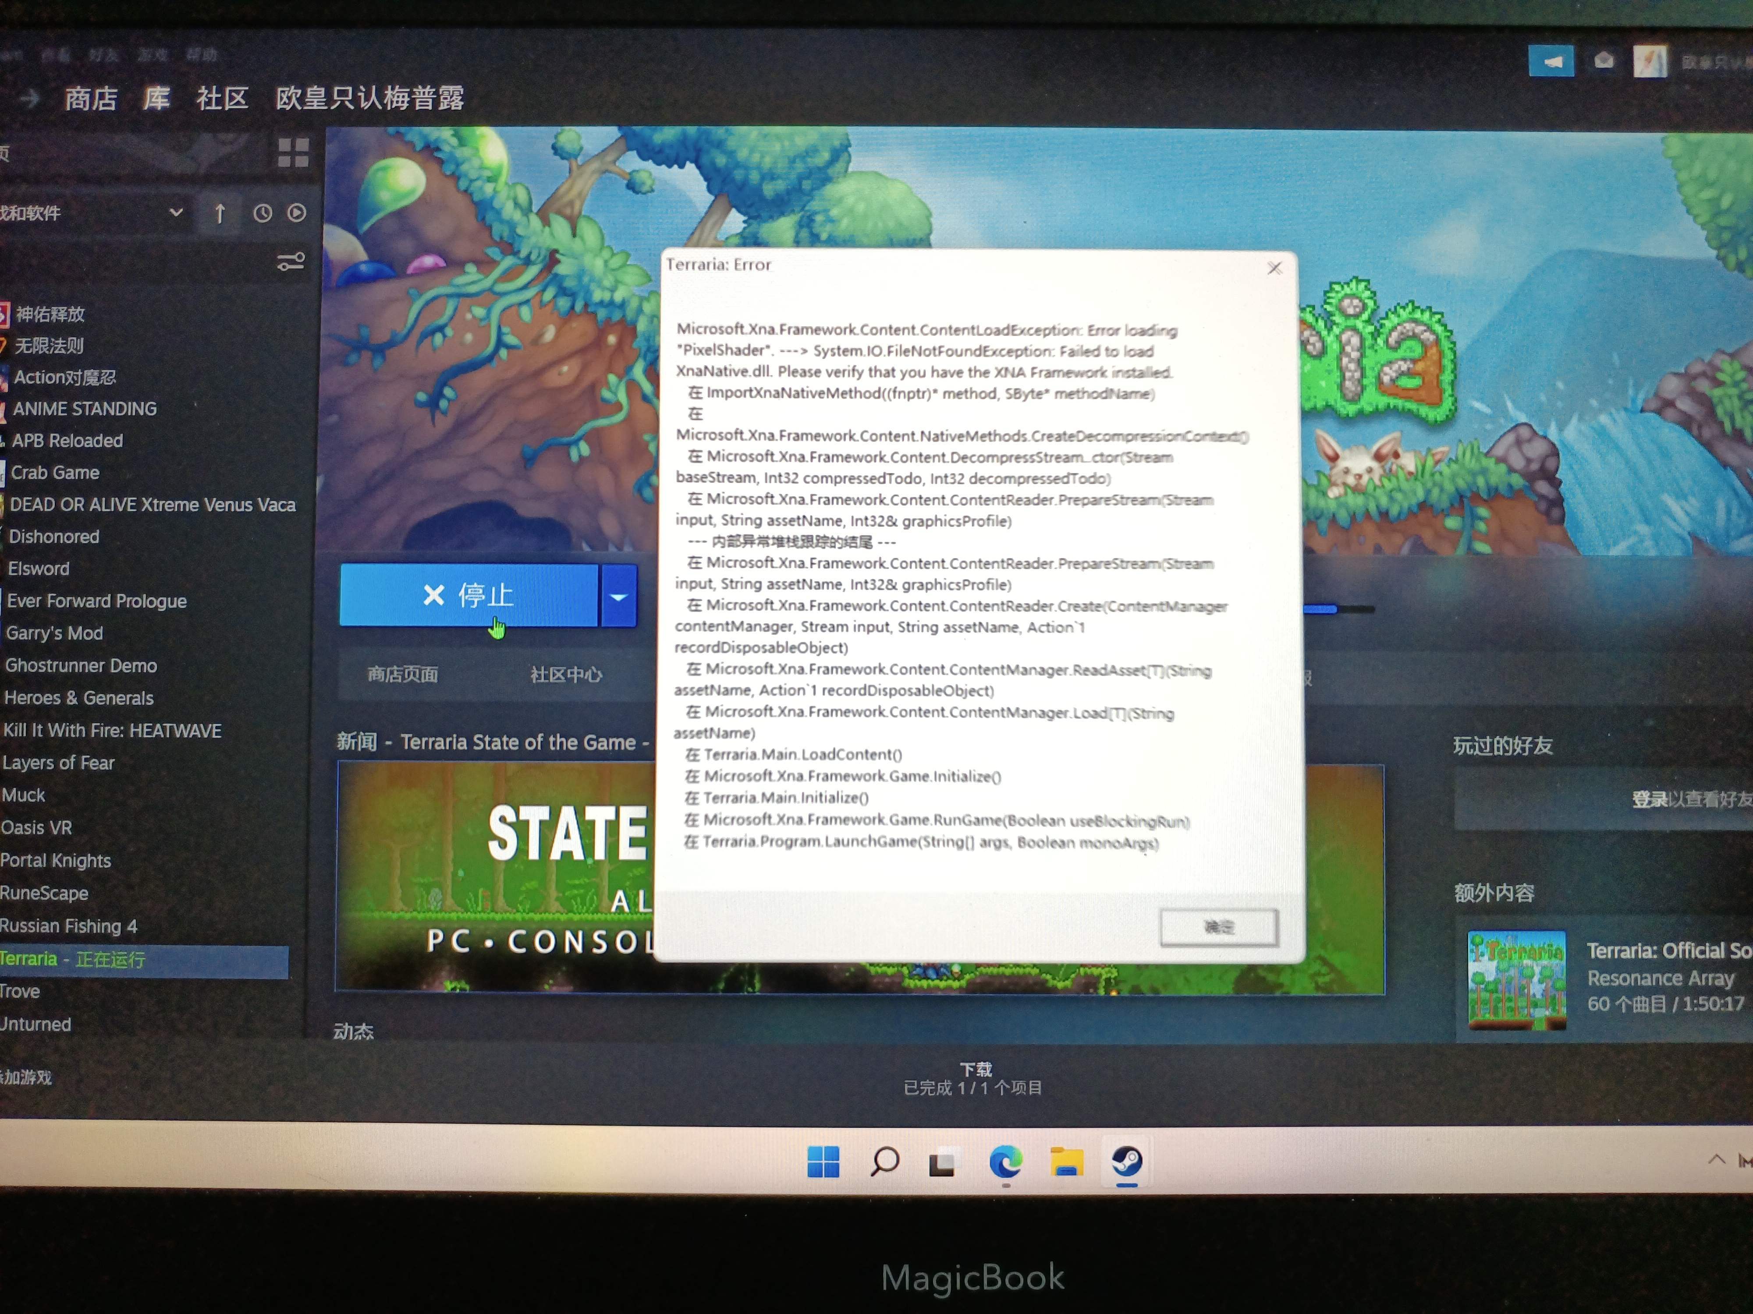Viewport: 1753px width, 1314px height.
Task: Open the 商店页面 store page link
Action: pyautogui.click(x=403, y=675)
